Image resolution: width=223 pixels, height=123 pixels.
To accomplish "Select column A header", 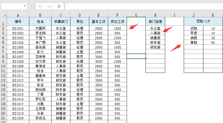I will (x=18, y=15).
